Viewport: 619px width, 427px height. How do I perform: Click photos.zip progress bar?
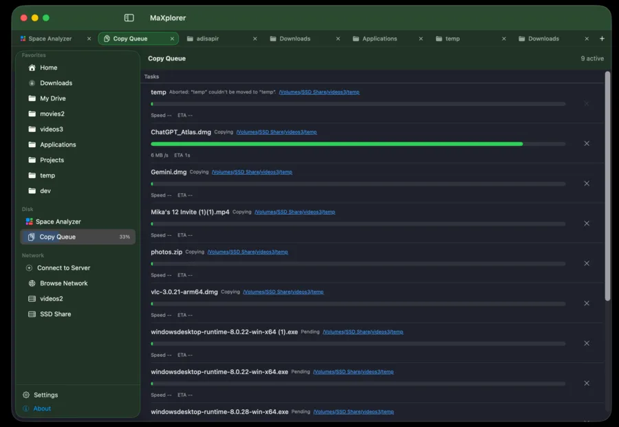point(358,263)
